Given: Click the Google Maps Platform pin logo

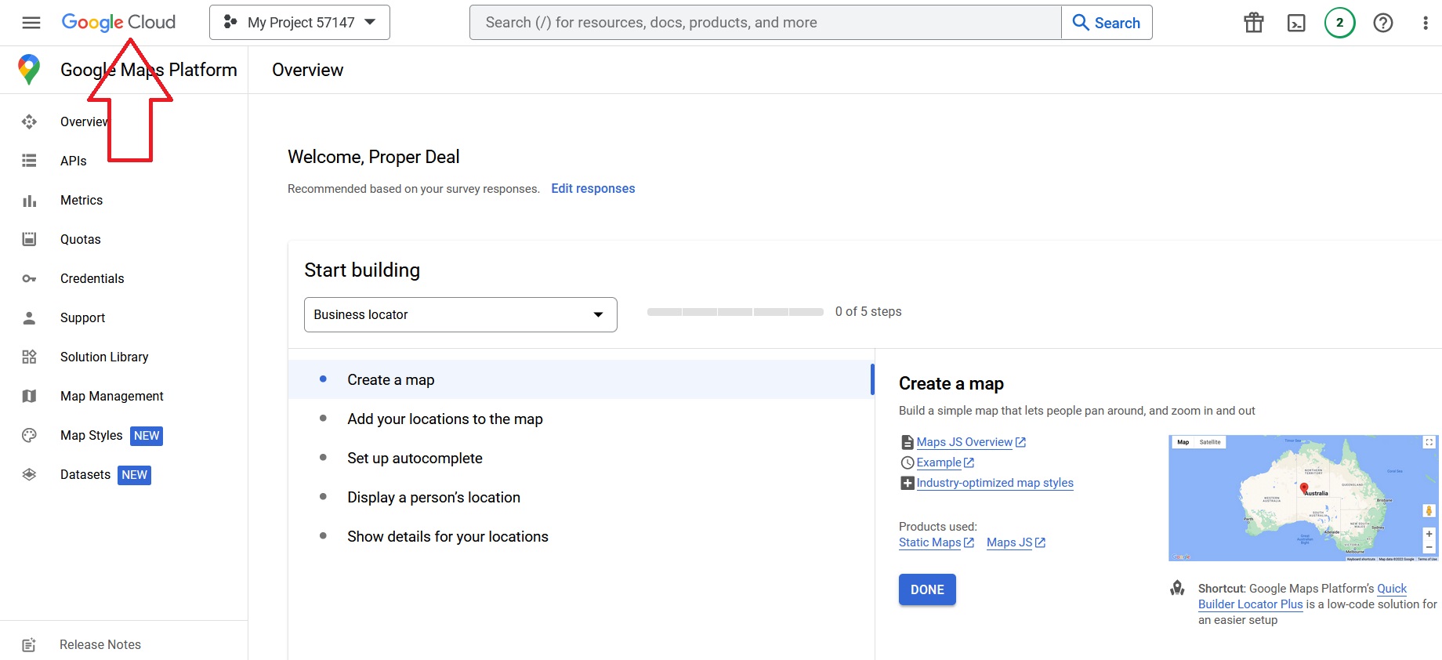Looking at the screenshot, I should point(29,70).
